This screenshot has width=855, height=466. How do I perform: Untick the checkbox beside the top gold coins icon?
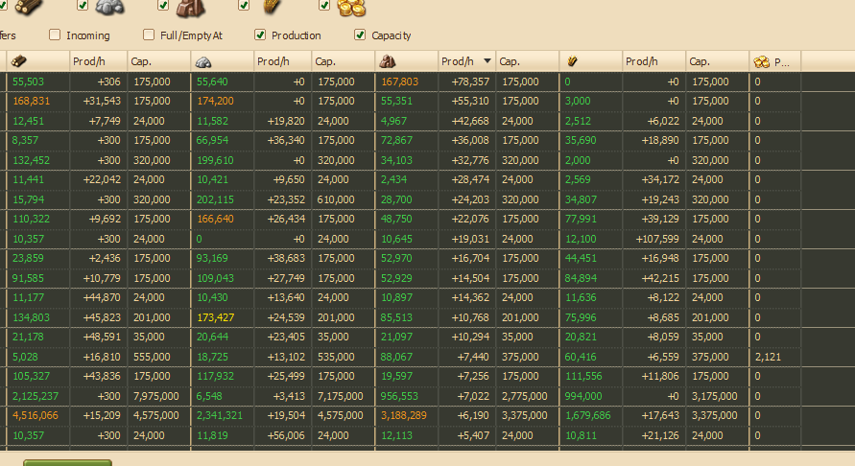point(324,5)
